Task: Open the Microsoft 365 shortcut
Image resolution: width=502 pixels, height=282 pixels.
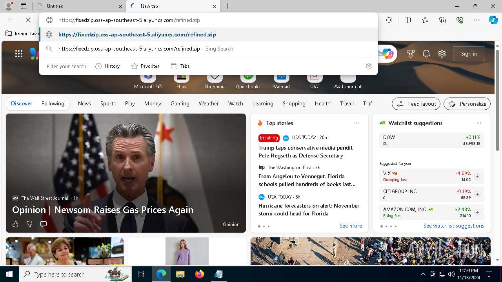Action: pyautogui.click(x=148, y=81)
